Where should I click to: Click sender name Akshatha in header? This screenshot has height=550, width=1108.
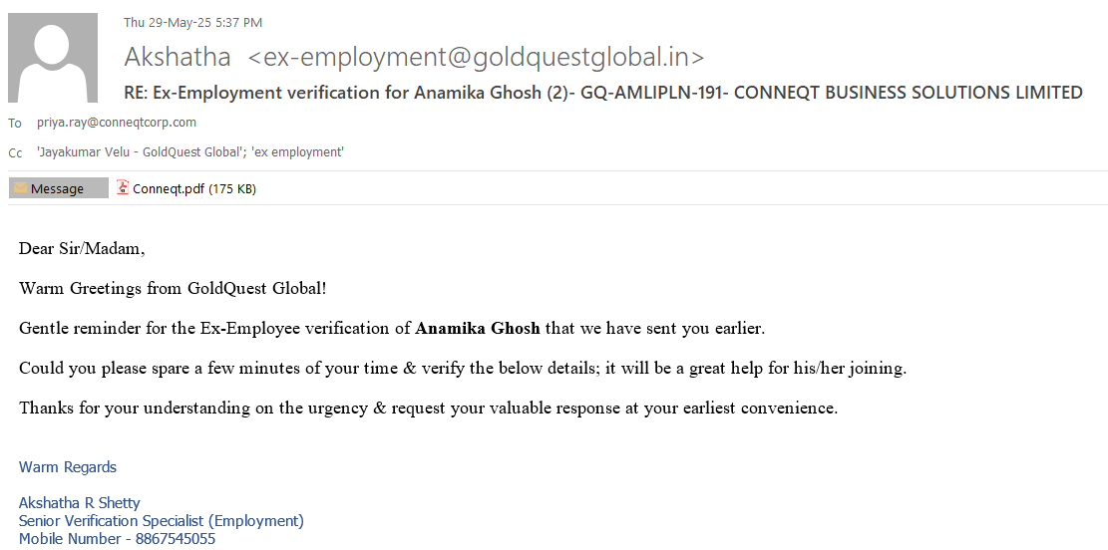coord(178,58)
